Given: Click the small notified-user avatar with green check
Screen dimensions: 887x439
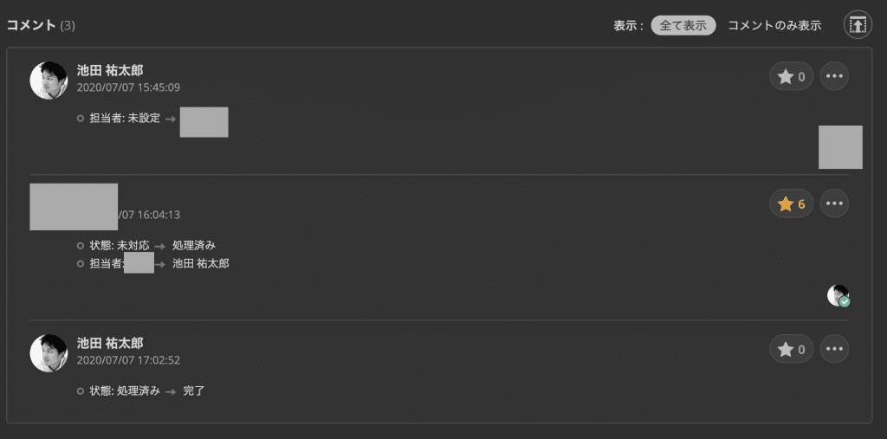Looking at the screenshot, I should (x=838, y=295).
